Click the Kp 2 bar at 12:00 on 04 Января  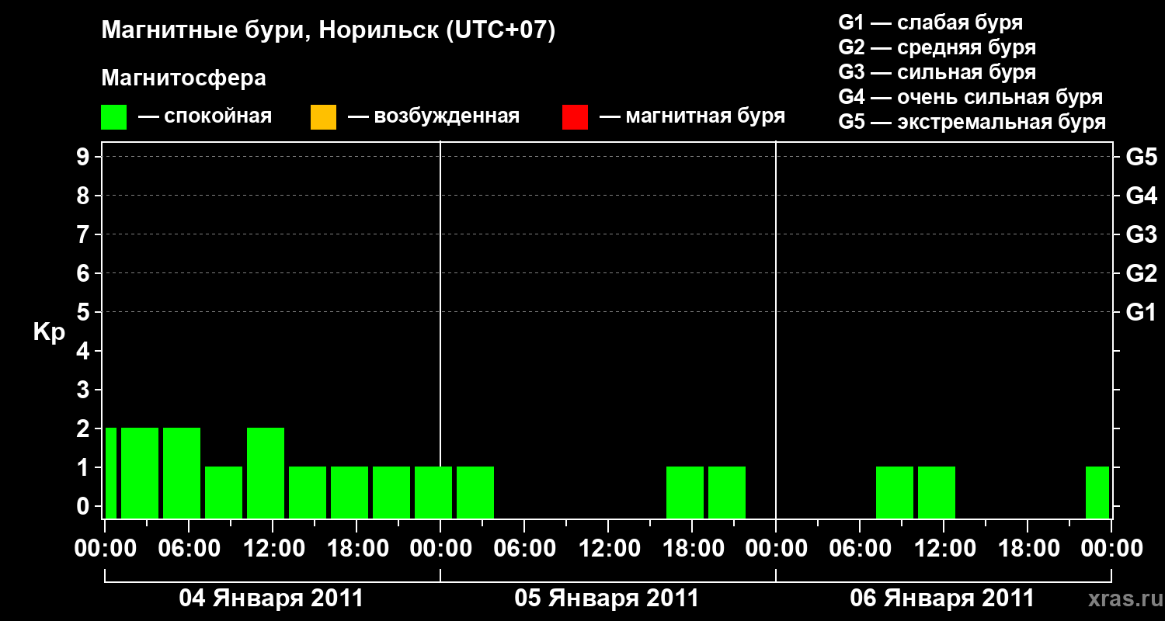pos(266,473)
